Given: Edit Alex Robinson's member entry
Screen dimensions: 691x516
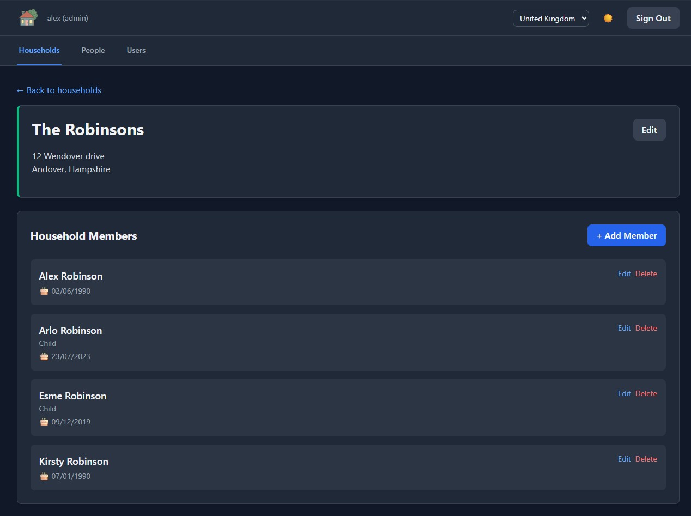Looking at the screenshot, I should (x=624, y=274).
